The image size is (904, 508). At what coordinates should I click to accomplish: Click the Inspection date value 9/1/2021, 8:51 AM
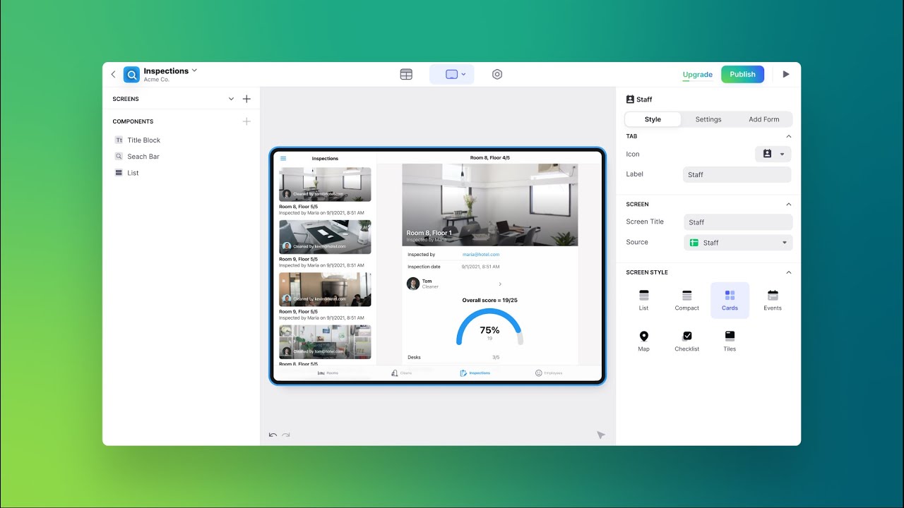(481, 267)
